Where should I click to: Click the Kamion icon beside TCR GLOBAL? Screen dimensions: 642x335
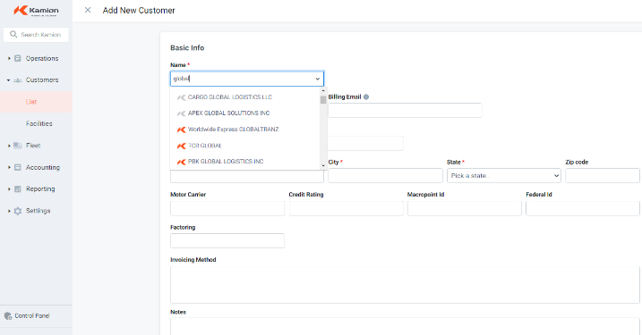[x=181, y=146]
